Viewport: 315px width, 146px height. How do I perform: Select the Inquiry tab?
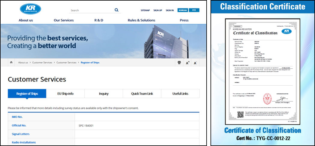point(104,93)
